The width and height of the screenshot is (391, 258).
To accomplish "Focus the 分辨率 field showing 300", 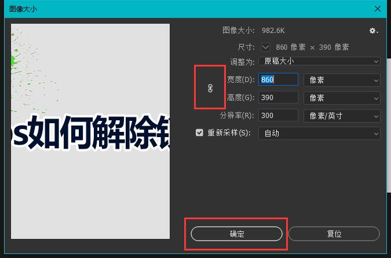I will pyautogui.click(x=278, y=115).
